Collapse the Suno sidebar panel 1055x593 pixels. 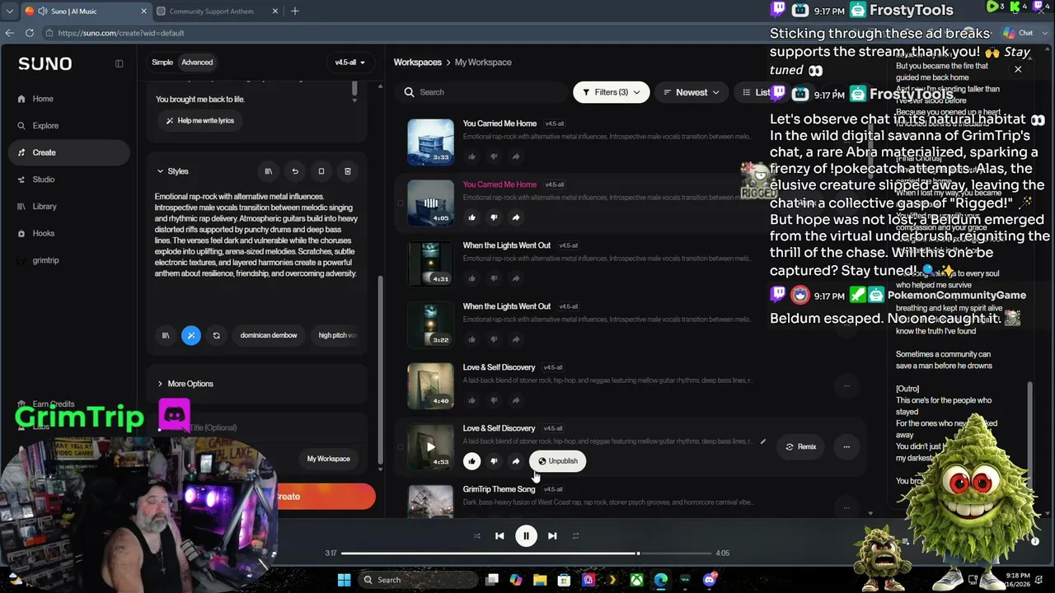(x=119, y=63)
